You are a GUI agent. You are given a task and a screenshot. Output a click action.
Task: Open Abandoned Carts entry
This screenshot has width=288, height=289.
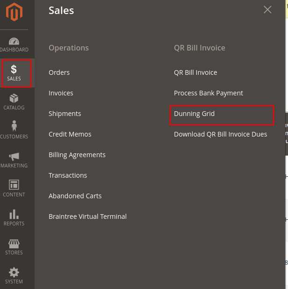point(75,196)
